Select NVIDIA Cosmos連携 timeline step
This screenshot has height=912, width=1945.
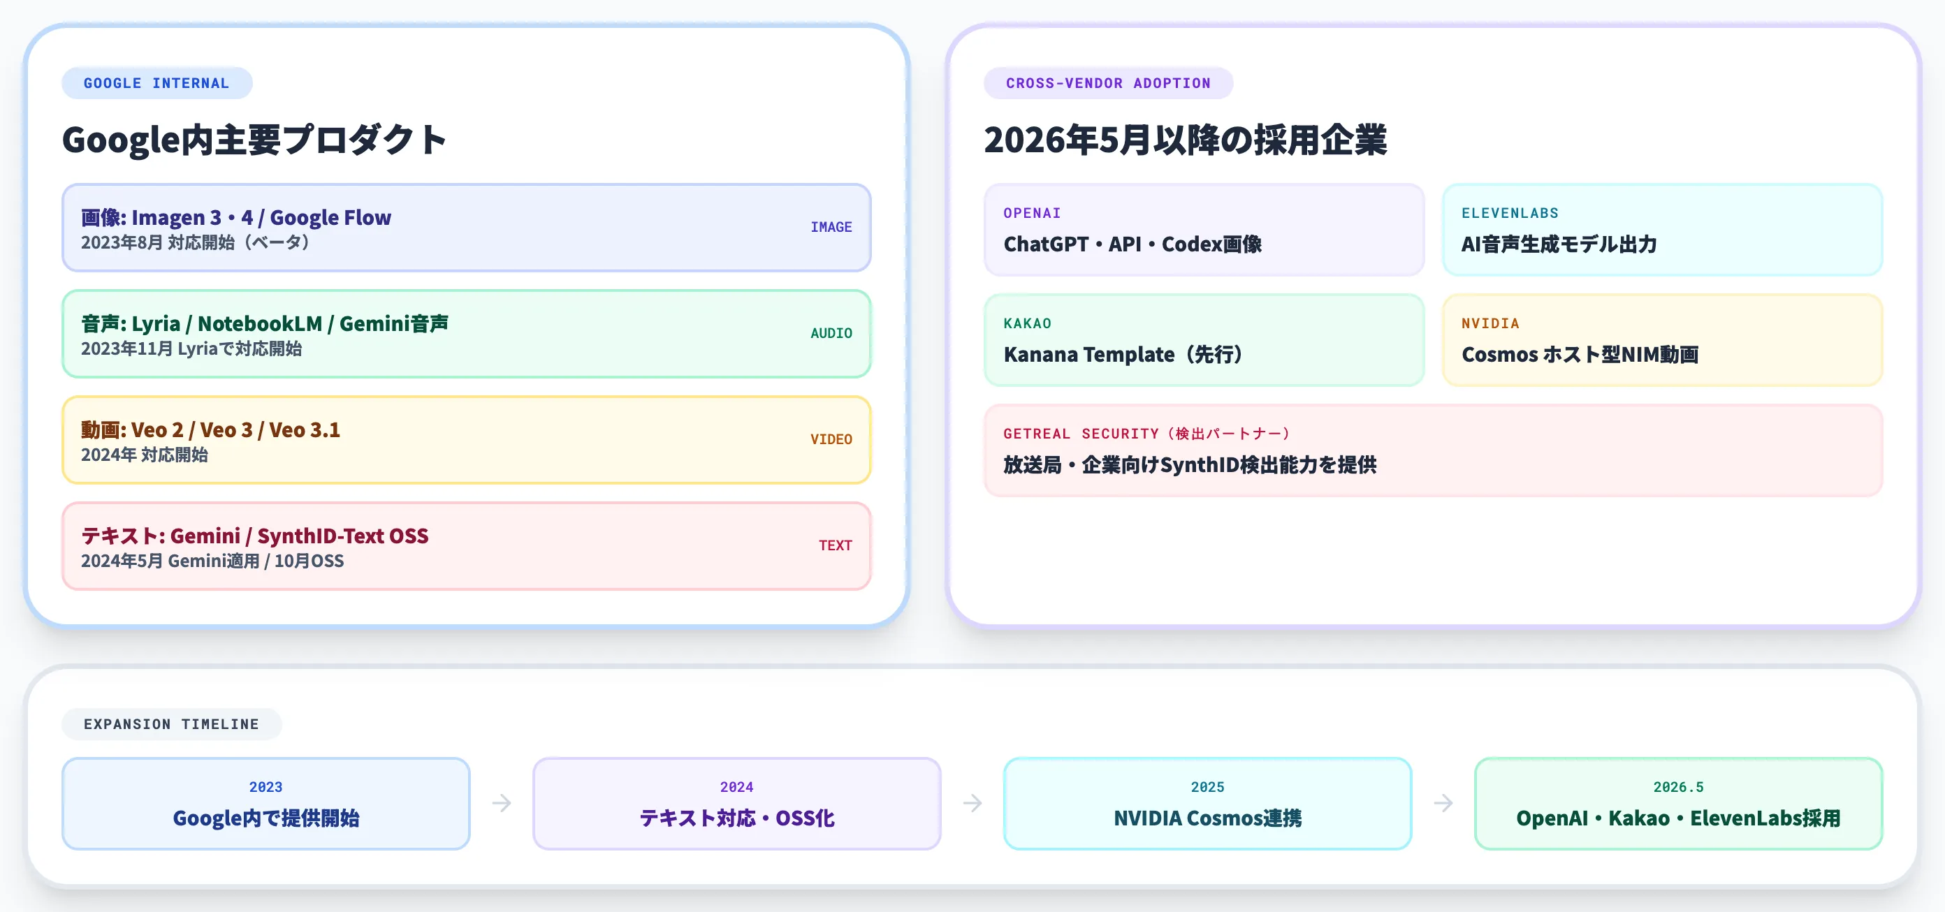[1207, 818]
